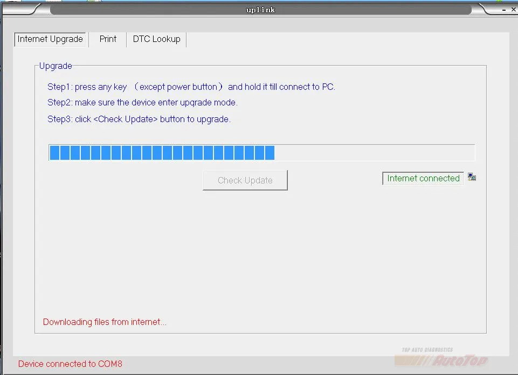Viewport: 518px width, 375px height.
Task: Click the Upgrade group label
Action: [x=56, y=66]
